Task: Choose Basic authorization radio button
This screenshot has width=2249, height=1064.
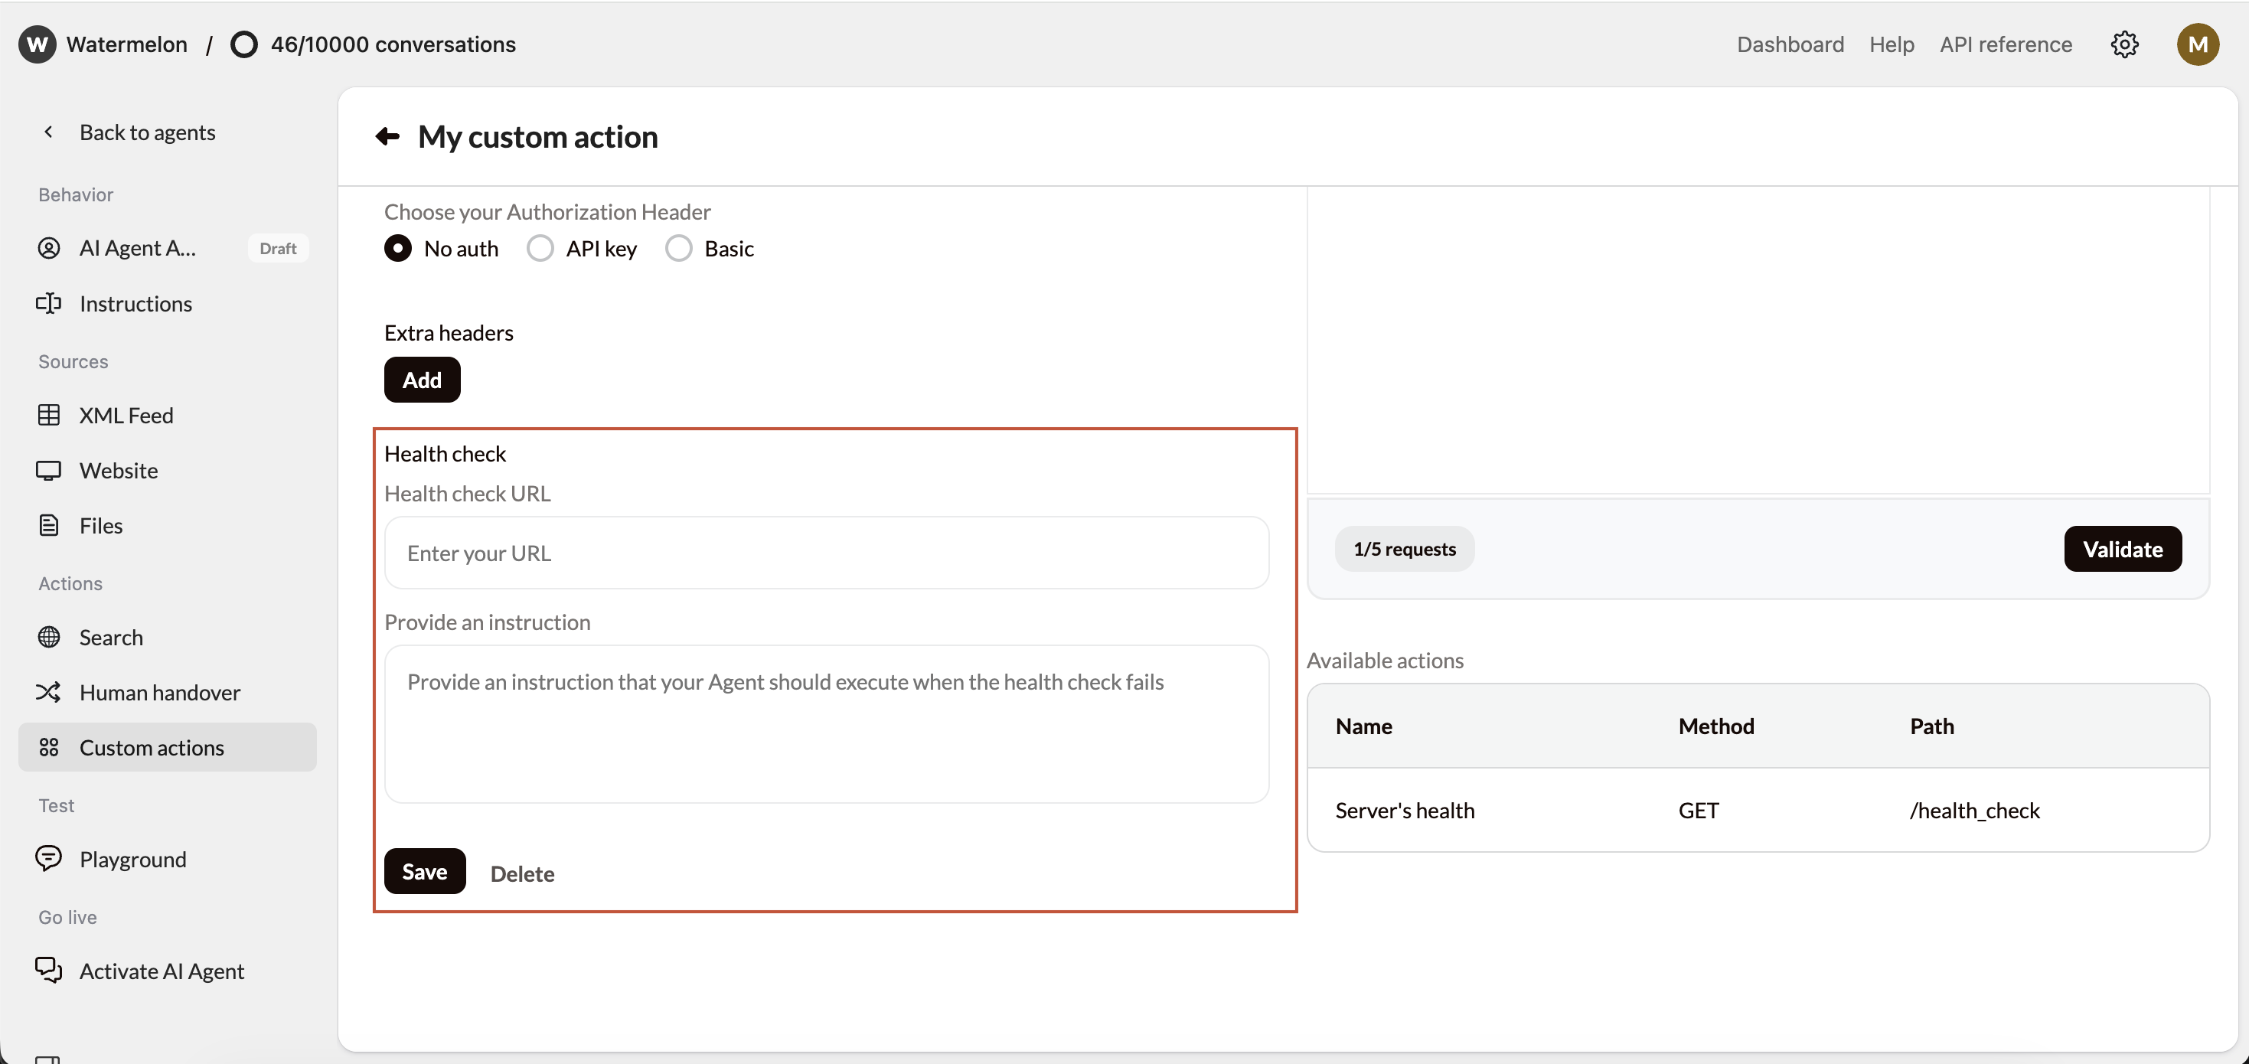Action: [678, 249]
